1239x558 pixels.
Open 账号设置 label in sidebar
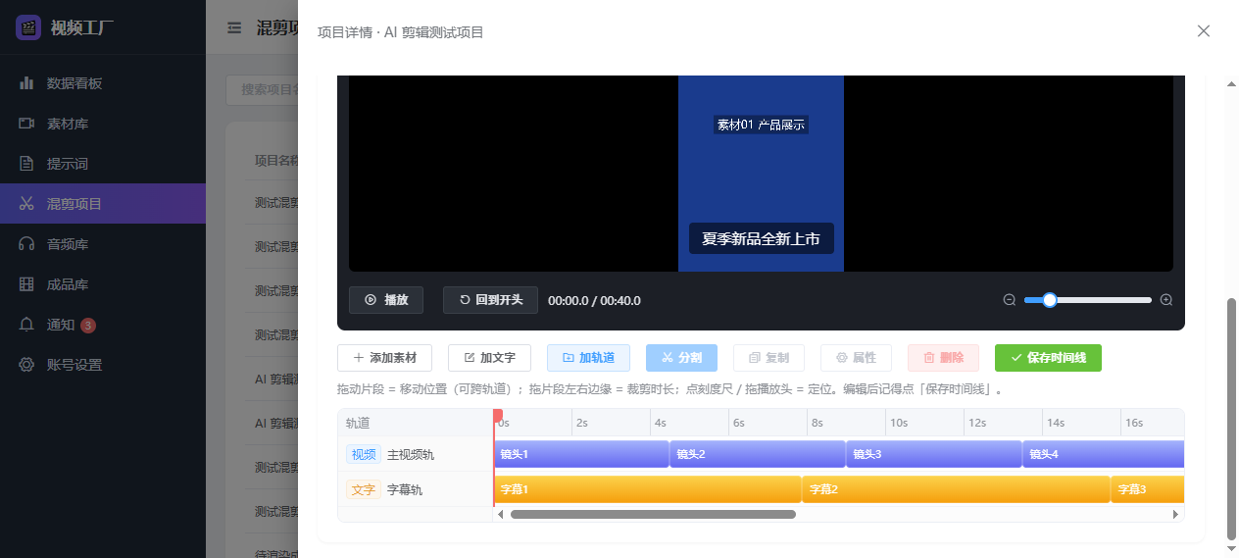pos(74,365)
